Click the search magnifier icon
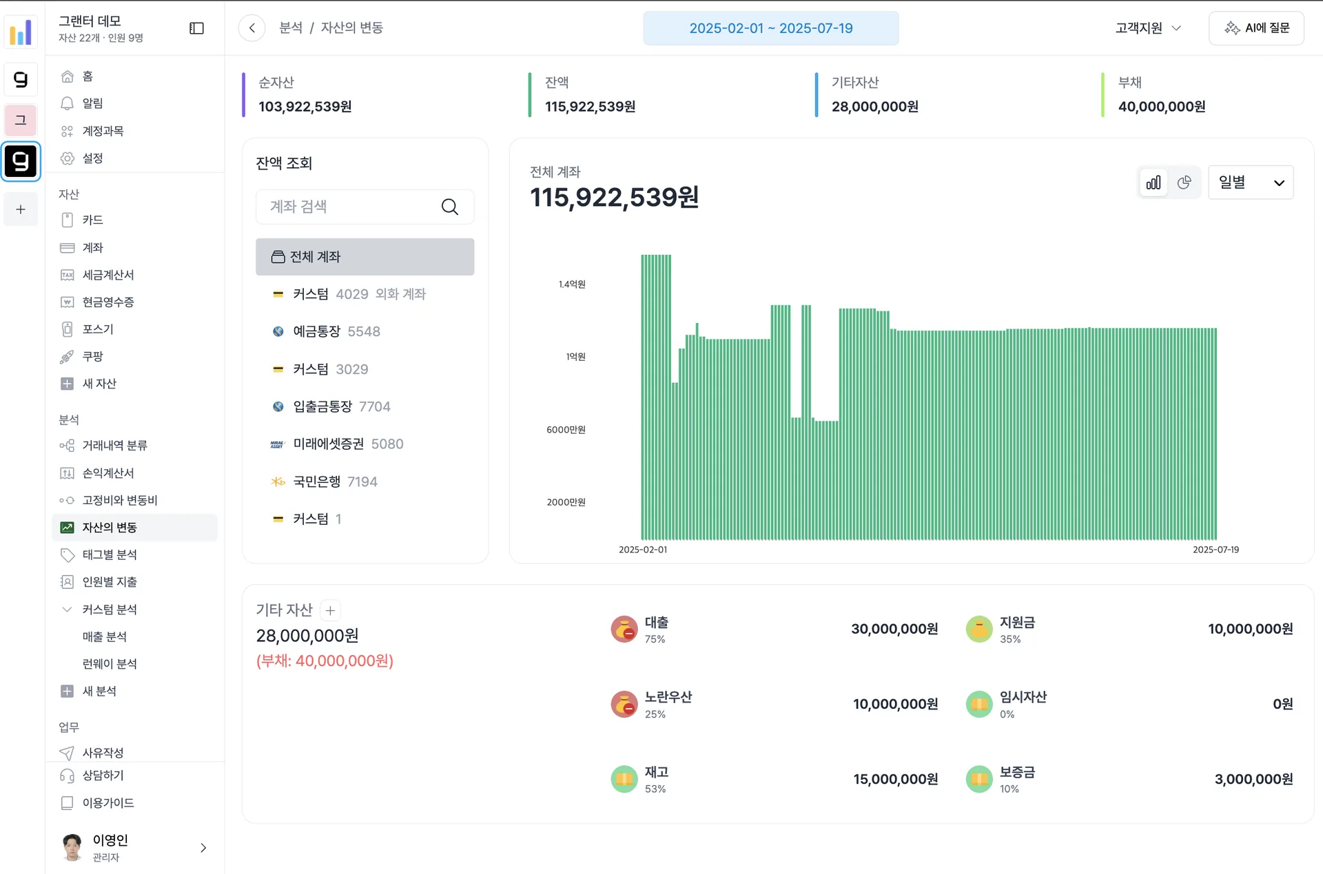 pos(450,207)
